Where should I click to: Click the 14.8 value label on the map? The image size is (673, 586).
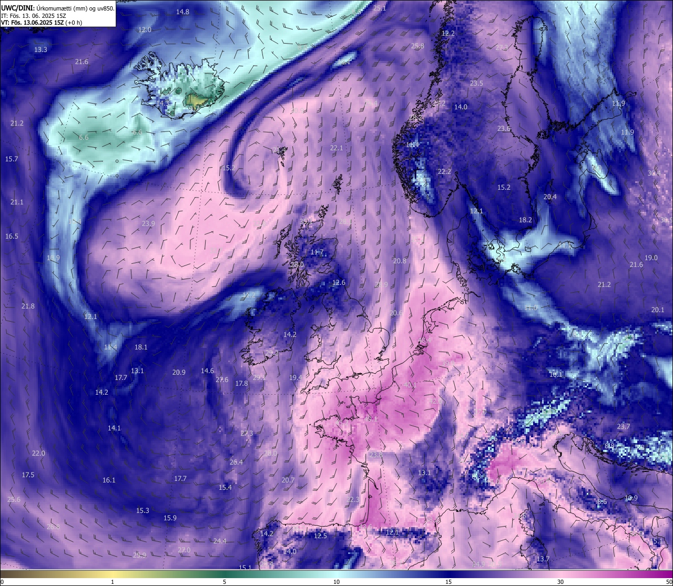182,12
